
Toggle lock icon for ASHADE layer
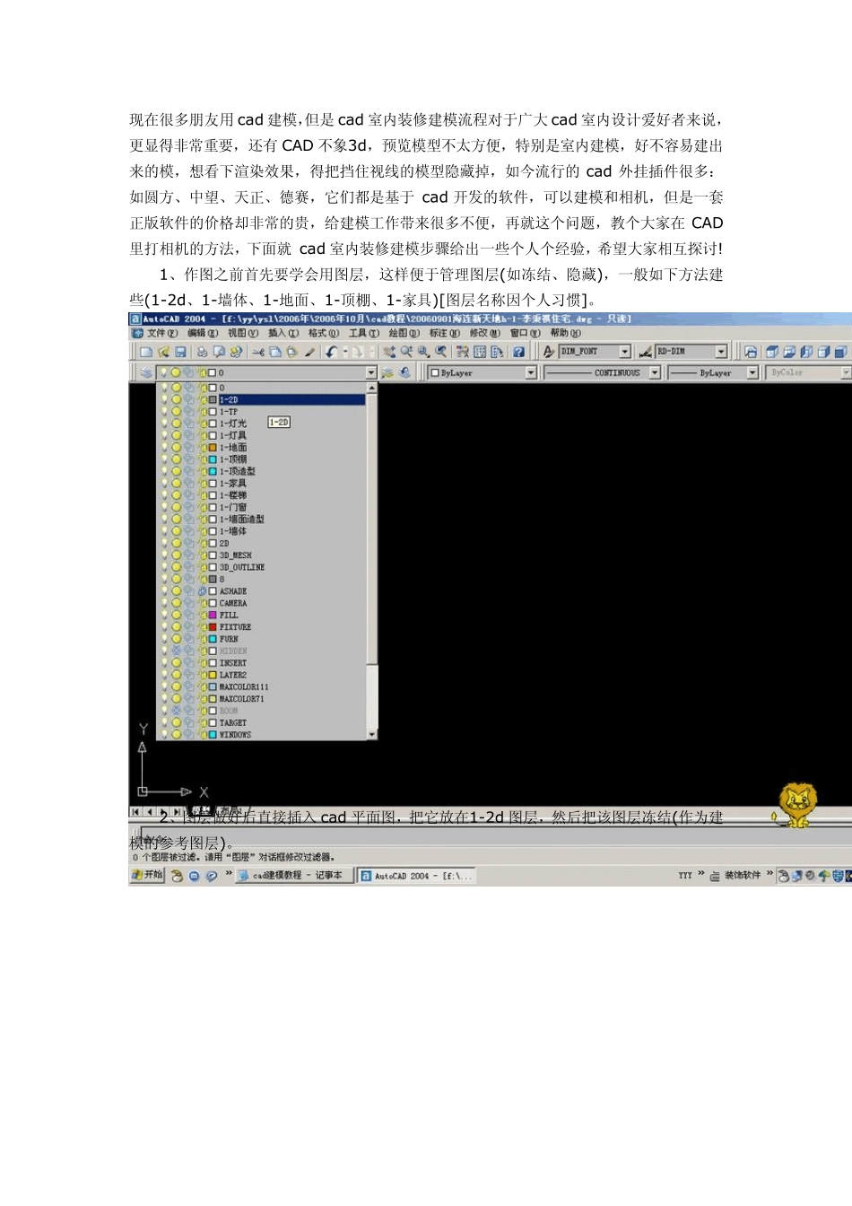tap(202, 591)
